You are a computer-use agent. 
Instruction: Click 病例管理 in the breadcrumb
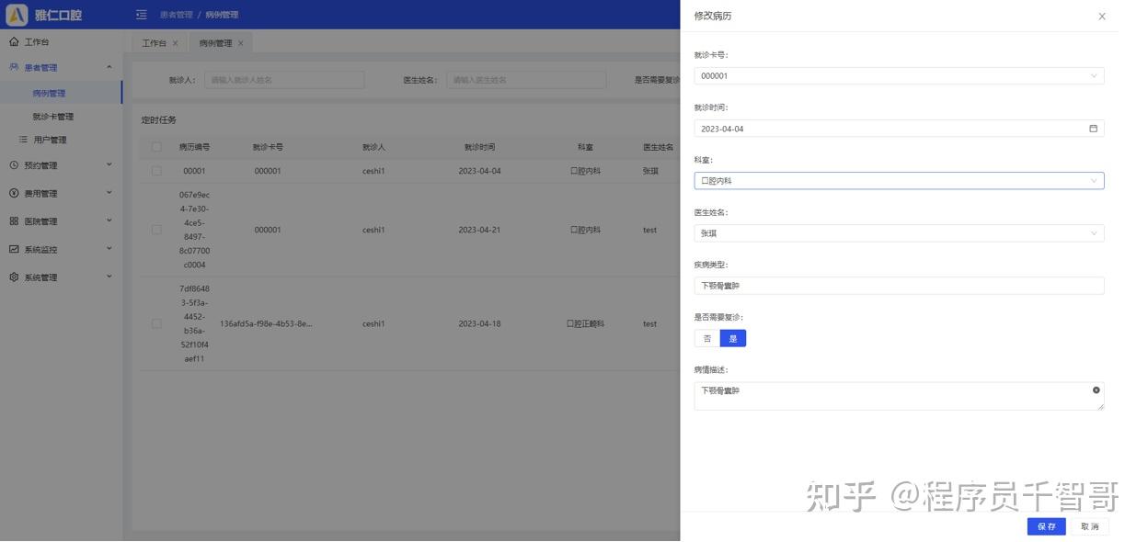[x=222, y=15]
